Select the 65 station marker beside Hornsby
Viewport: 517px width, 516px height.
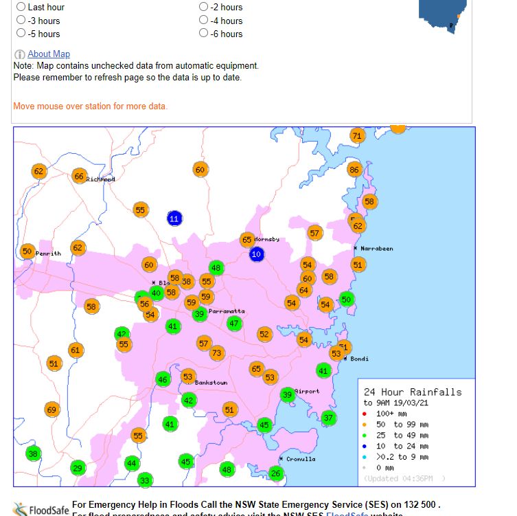point(247,240)
